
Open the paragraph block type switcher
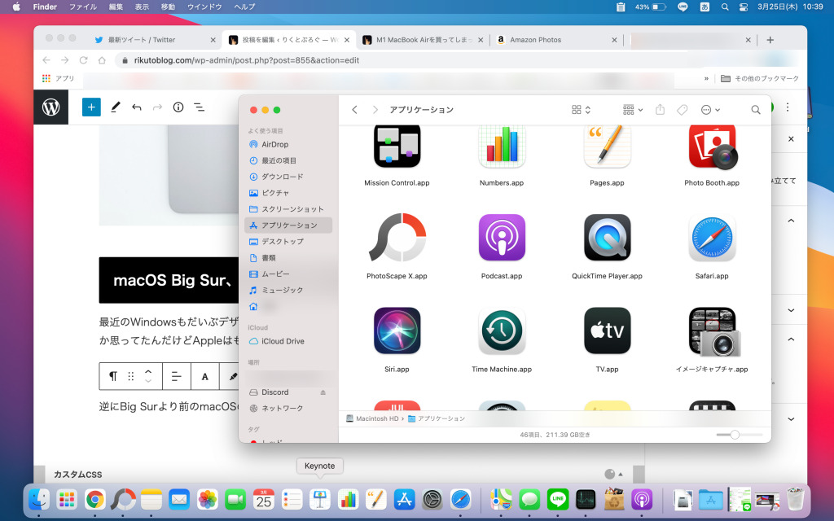(x=113, y=376)
